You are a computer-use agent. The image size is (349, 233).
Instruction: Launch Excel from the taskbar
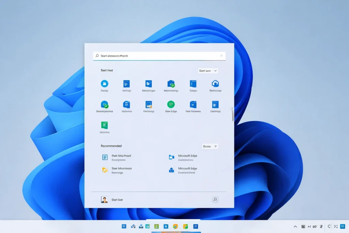[x=157, y=226]
